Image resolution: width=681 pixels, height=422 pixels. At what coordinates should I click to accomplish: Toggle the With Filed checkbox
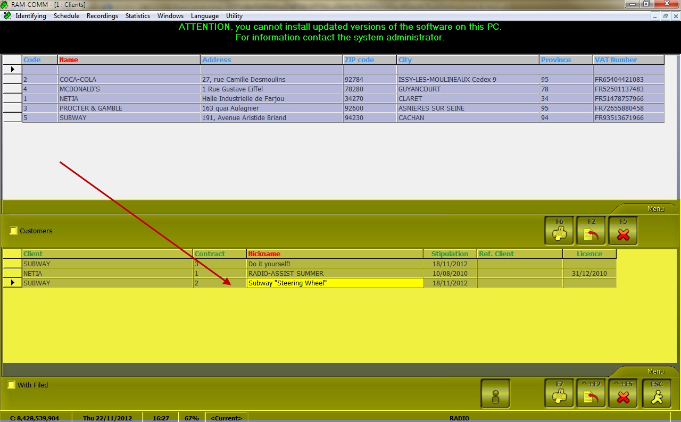[x=11, y=385]
